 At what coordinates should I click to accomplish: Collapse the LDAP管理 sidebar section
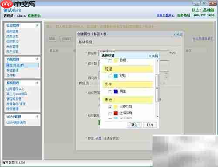pos(37,116)
